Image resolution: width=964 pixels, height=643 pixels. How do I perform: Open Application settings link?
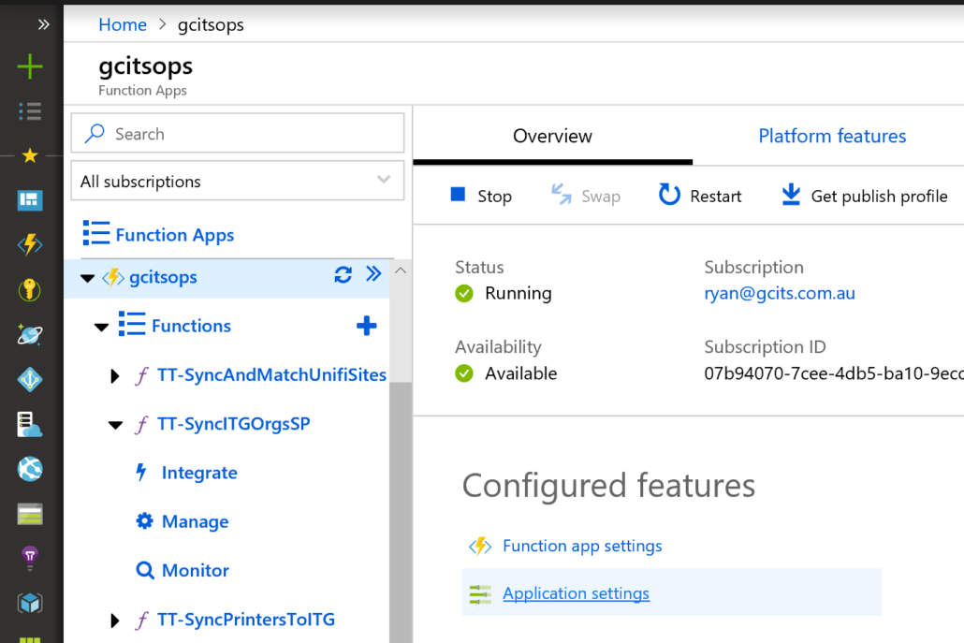click(577, 593)
